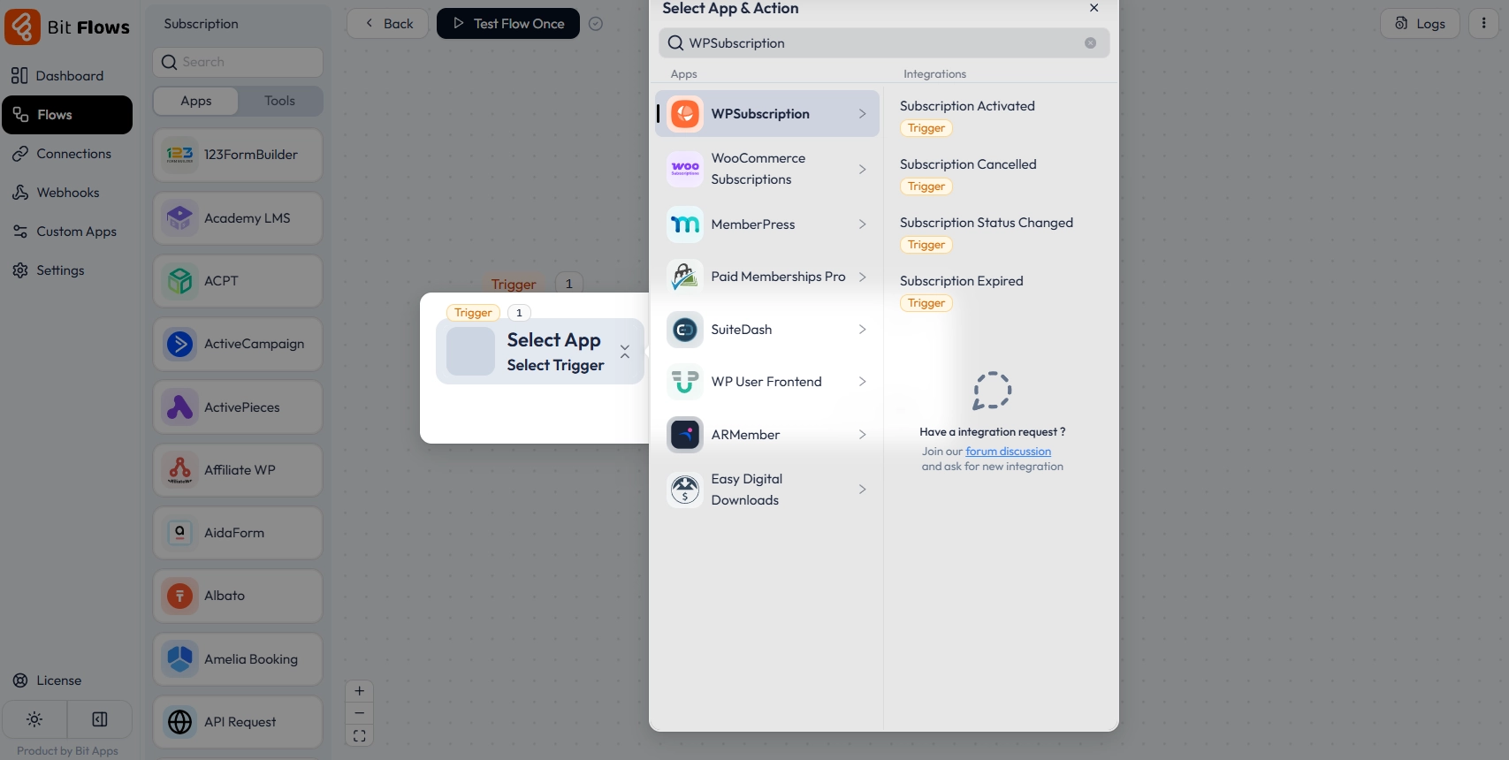Expand the WooCommerce Subscriptions row chevron
The width and height of the screenshot is (1509, 760).
coord(862,169)
